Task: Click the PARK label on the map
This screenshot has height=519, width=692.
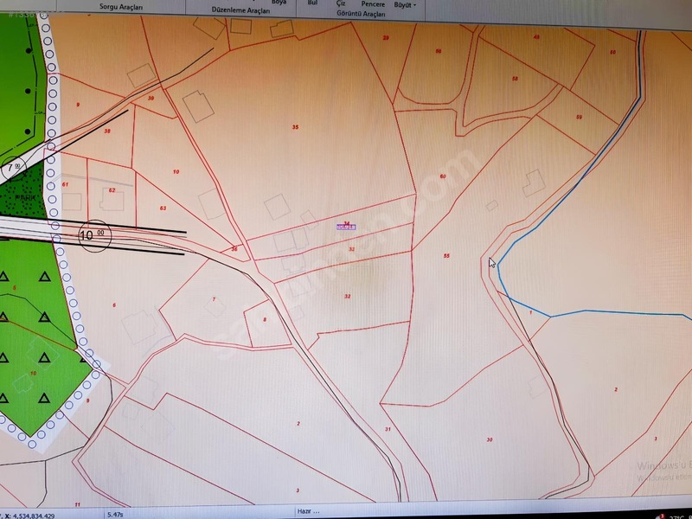Action: tap(26, 198)
